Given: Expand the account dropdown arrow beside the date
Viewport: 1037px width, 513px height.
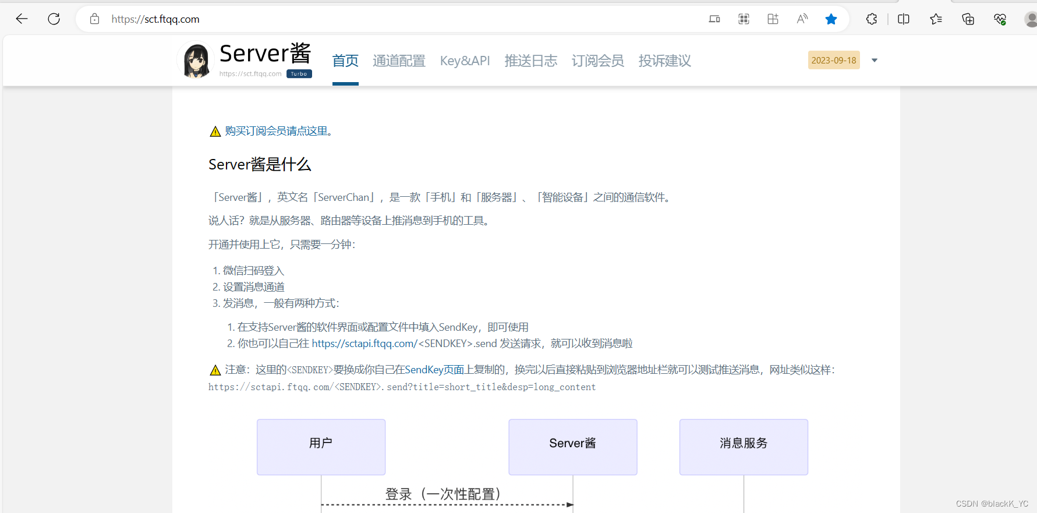Looking at the screenshot, I should click(874, 61).
